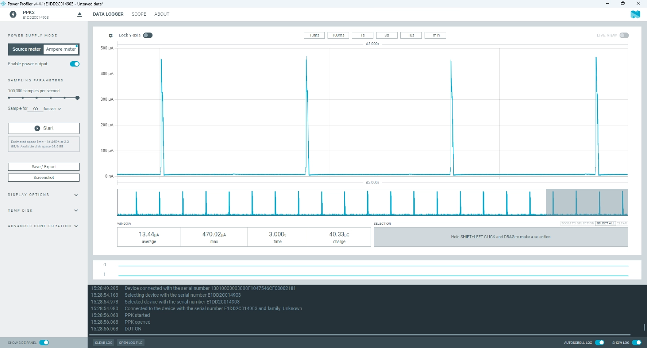Set time window to 100ms

(338, 35)
